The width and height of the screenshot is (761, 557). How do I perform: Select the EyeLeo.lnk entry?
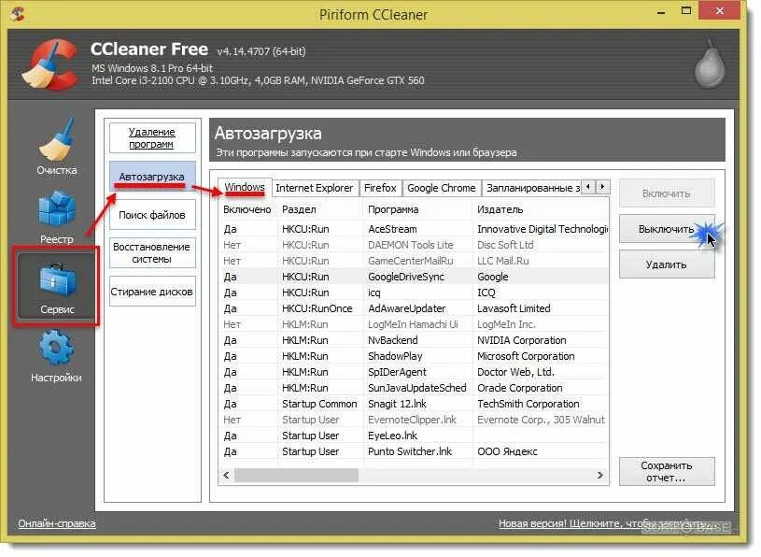click(x=414, y=436)
